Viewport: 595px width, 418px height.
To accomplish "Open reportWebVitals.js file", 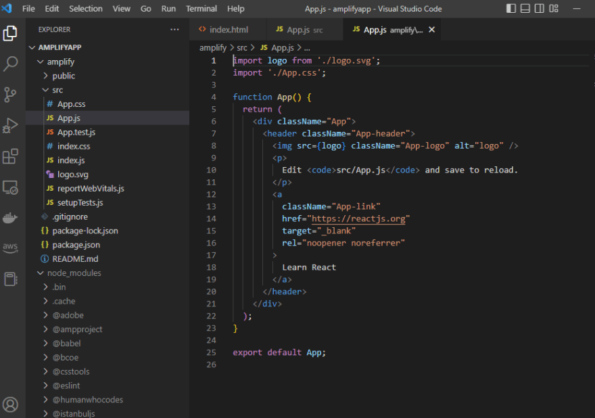I will pos(108,188).
